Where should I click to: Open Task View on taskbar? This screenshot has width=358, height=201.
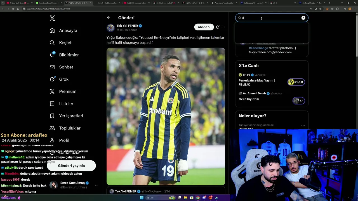click(x=179, y=198)
